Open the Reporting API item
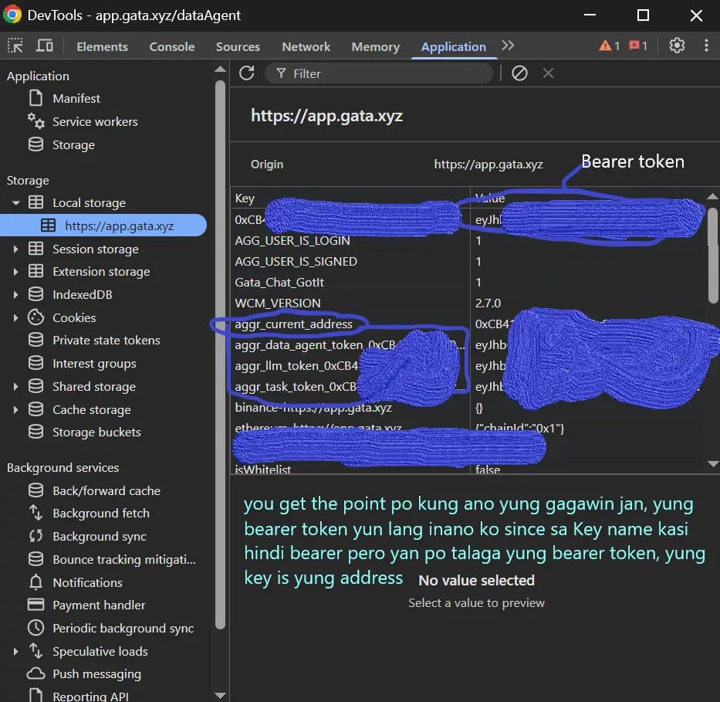 [x=90, y=696]
